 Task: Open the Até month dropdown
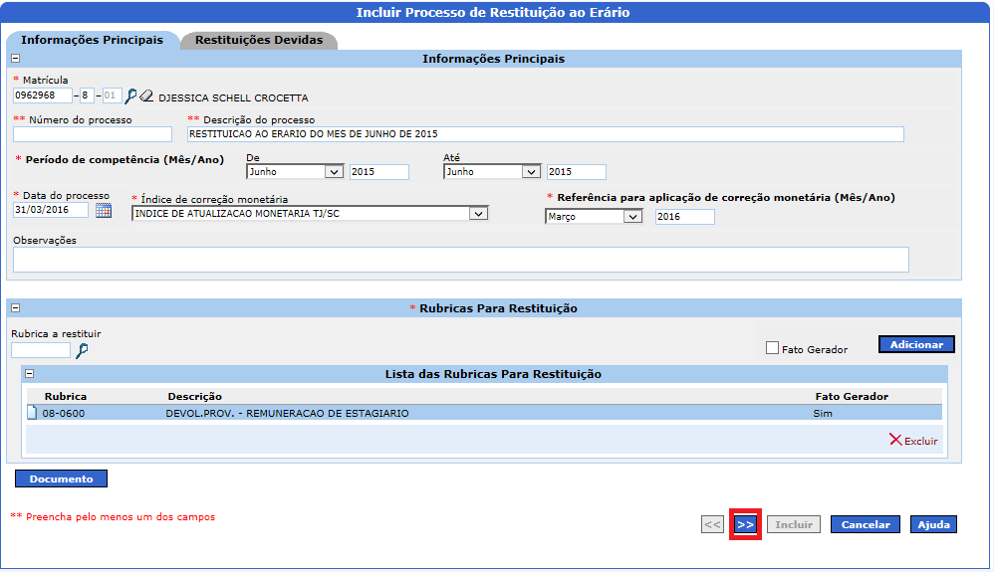[x=531, y=172]
